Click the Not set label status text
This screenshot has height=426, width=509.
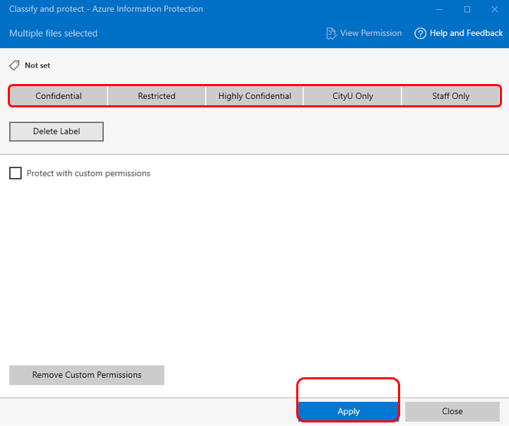[x=37, y=66]
